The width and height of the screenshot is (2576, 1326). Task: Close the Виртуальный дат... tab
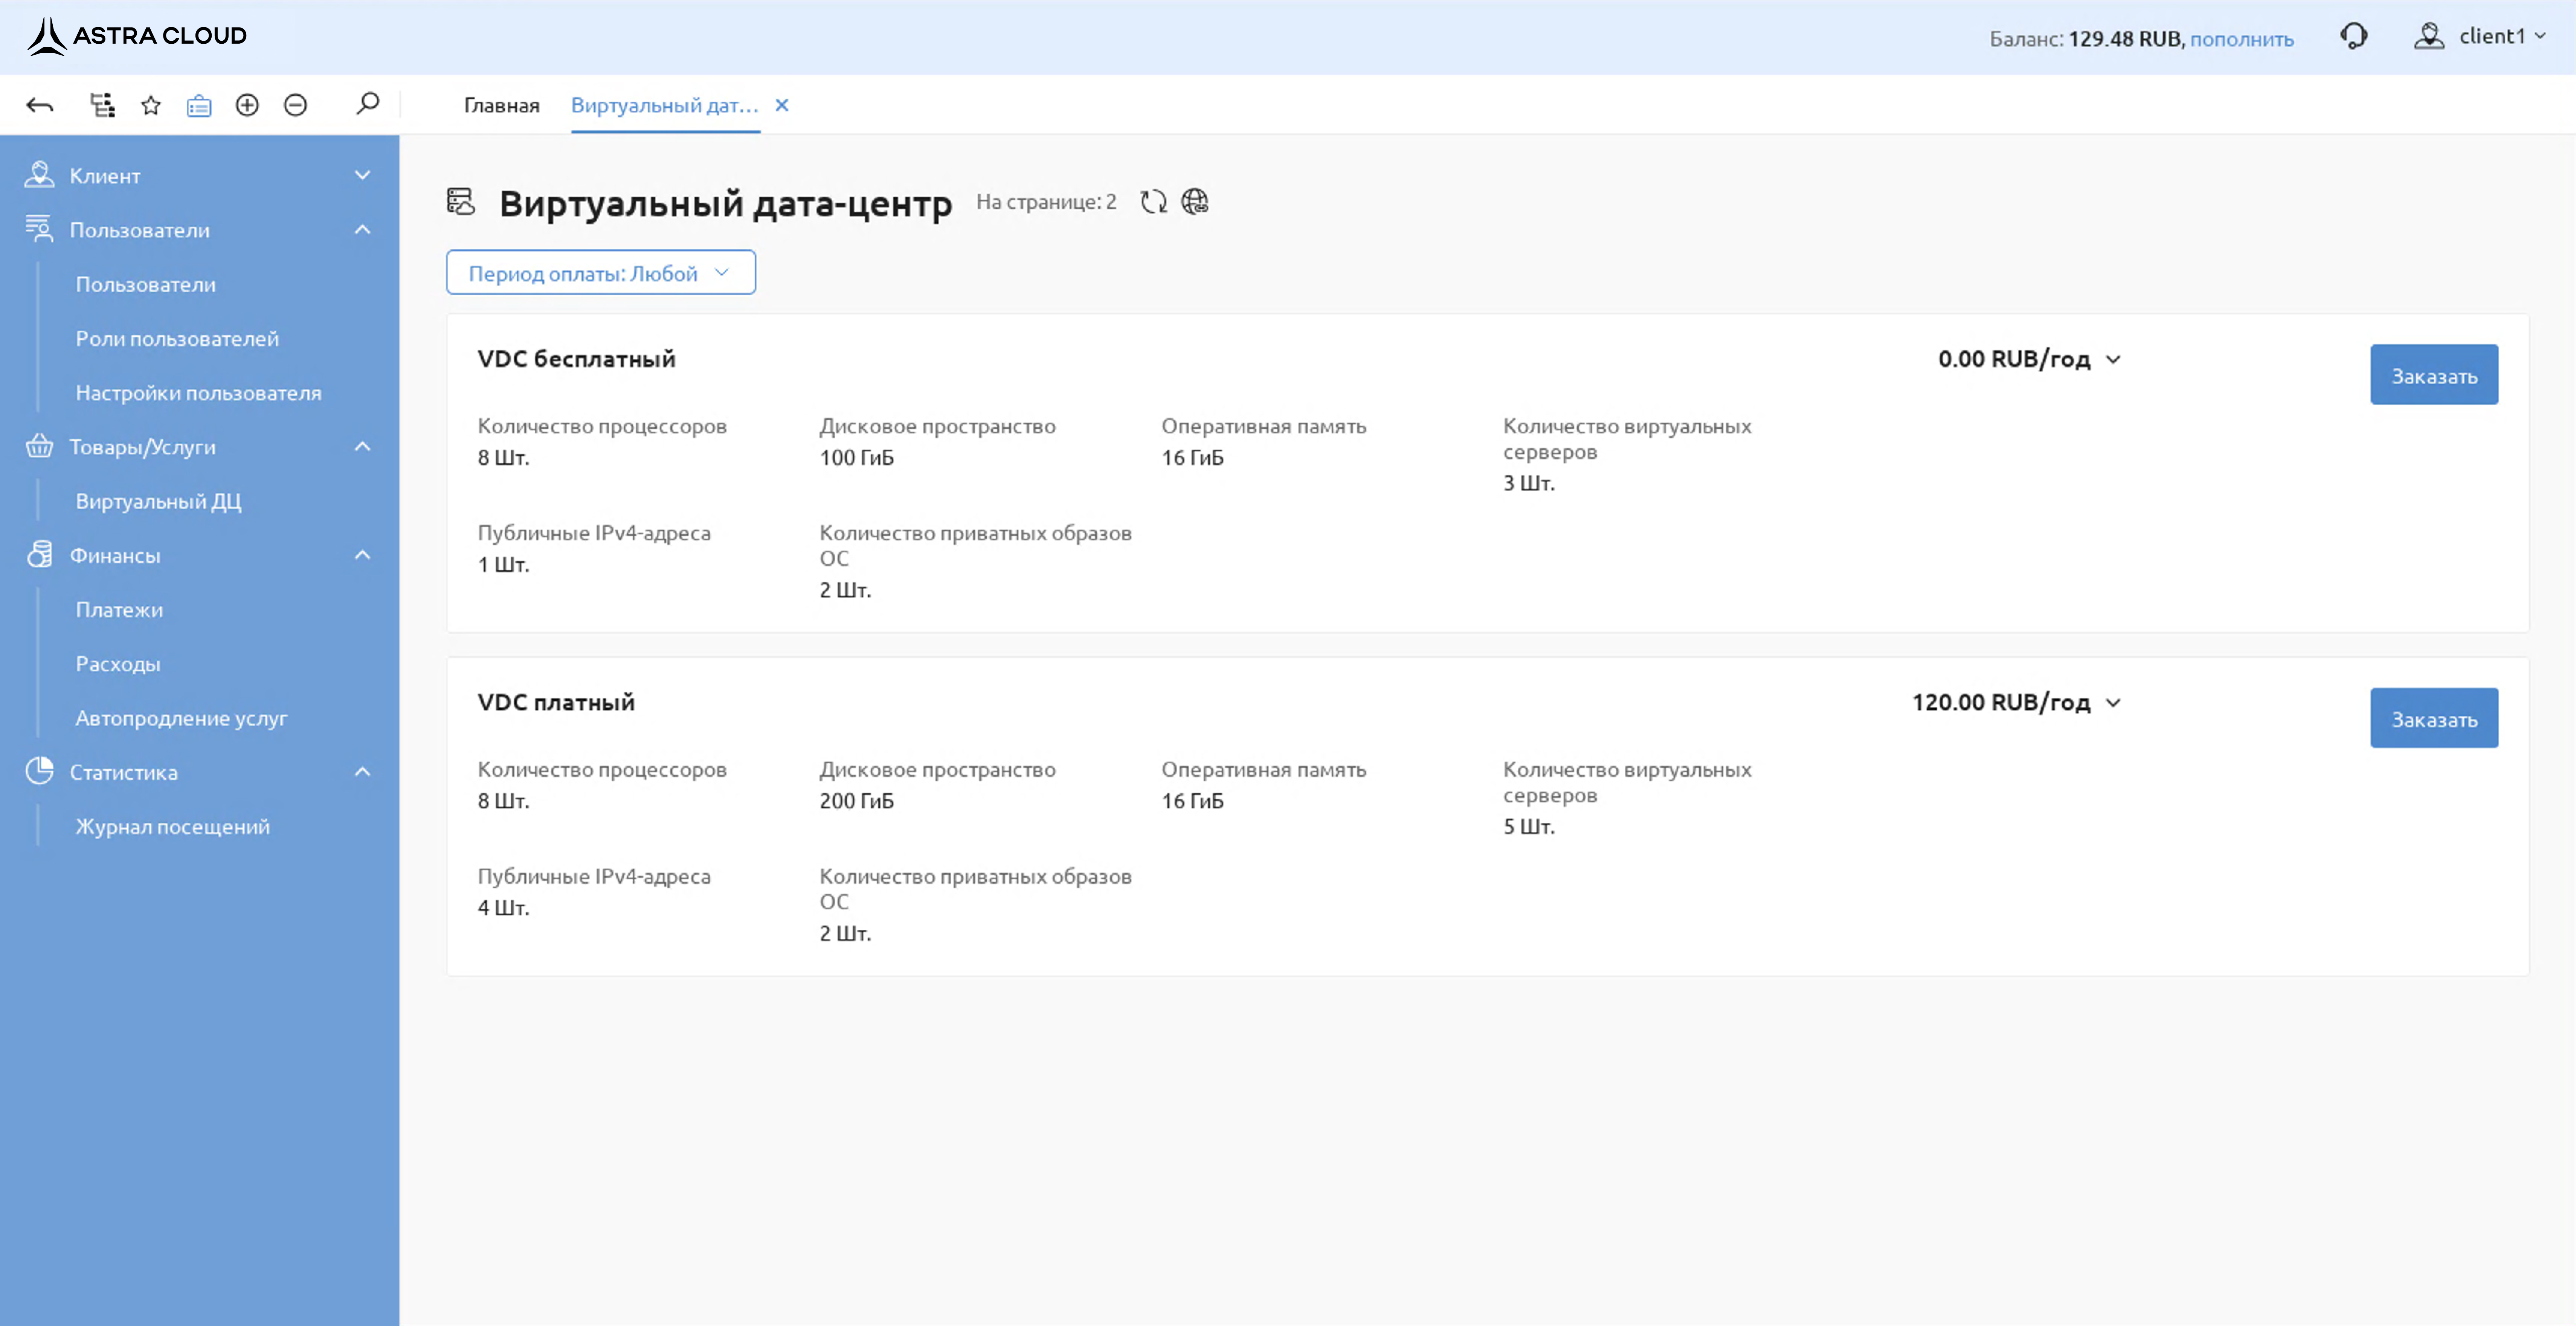click(782, 105)
